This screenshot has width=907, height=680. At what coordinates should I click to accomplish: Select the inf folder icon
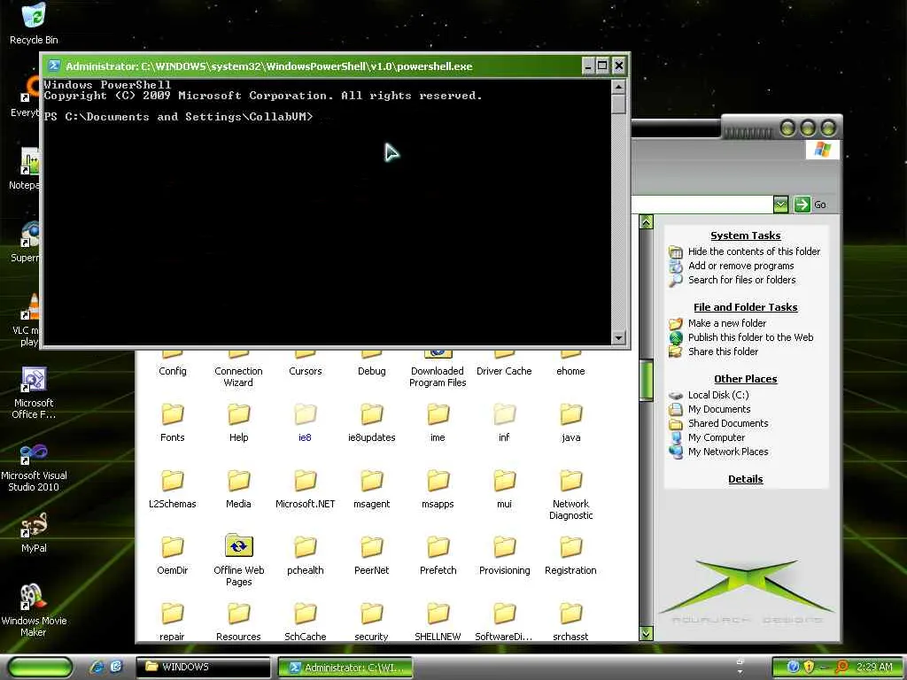point(504,414)
